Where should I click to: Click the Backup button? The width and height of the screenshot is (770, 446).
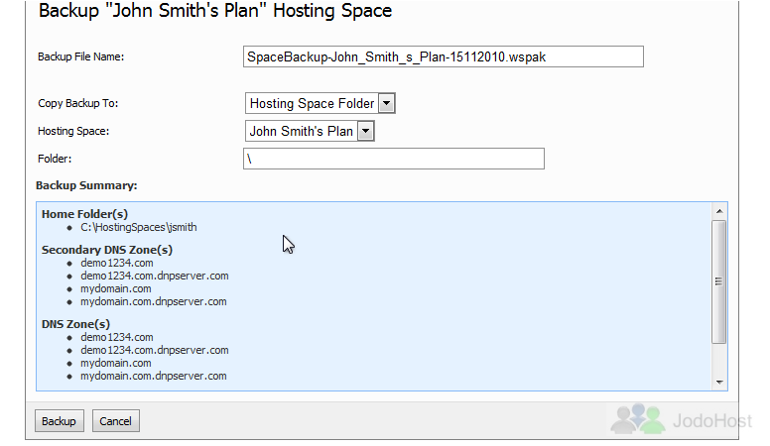(x=59, y=421)
